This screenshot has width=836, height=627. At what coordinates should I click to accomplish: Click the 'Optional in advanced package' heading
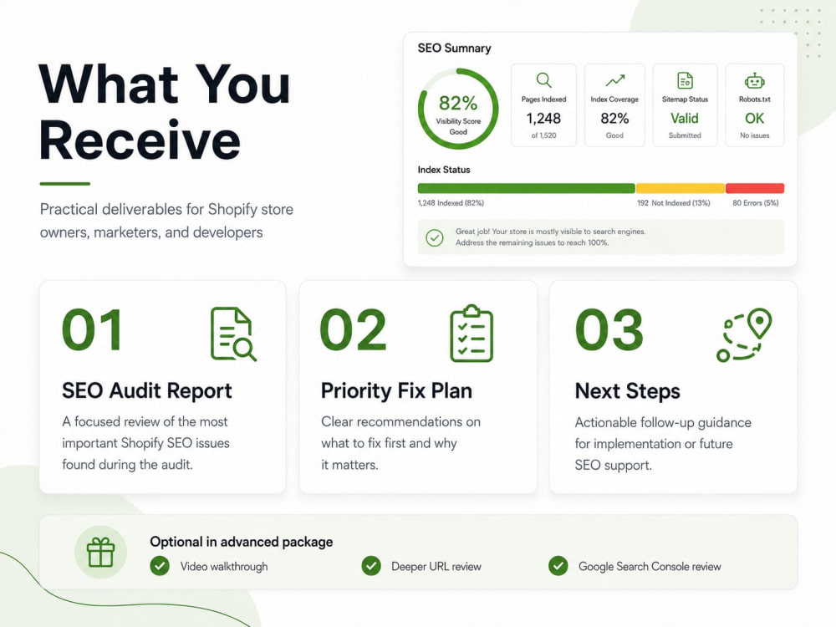[241, 542]
